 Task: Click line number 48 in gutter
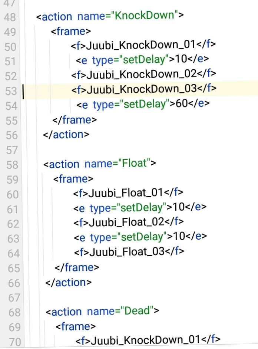coord(10,17)
